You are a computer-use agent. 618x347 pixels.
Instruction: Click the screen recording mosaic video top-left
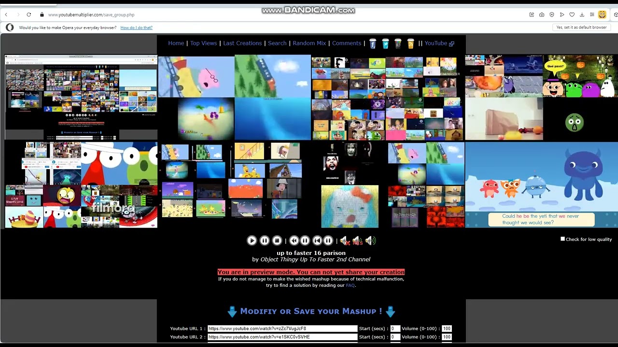(x=81, y=97)
